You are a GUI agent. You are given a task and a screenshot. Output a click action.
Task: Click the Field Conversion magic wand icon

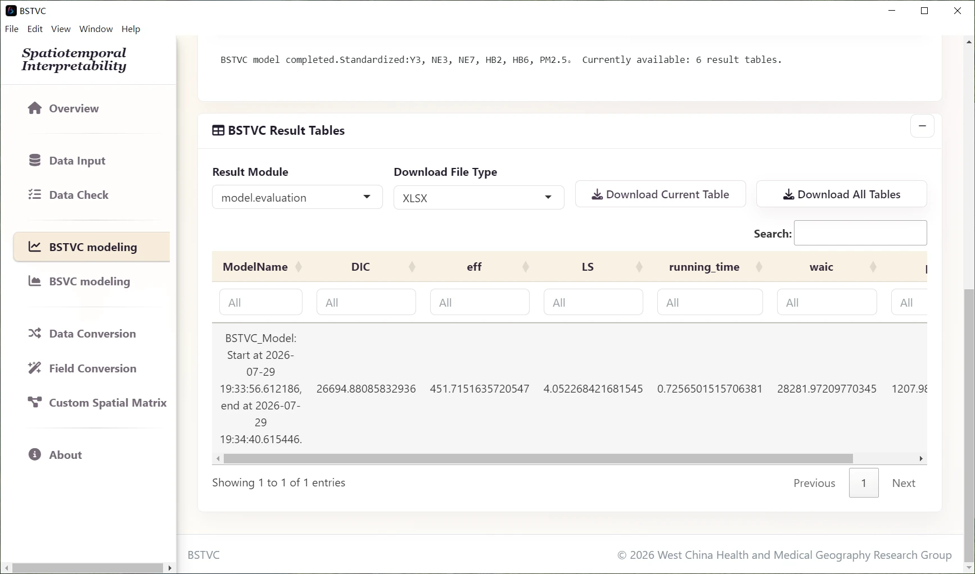35,368
